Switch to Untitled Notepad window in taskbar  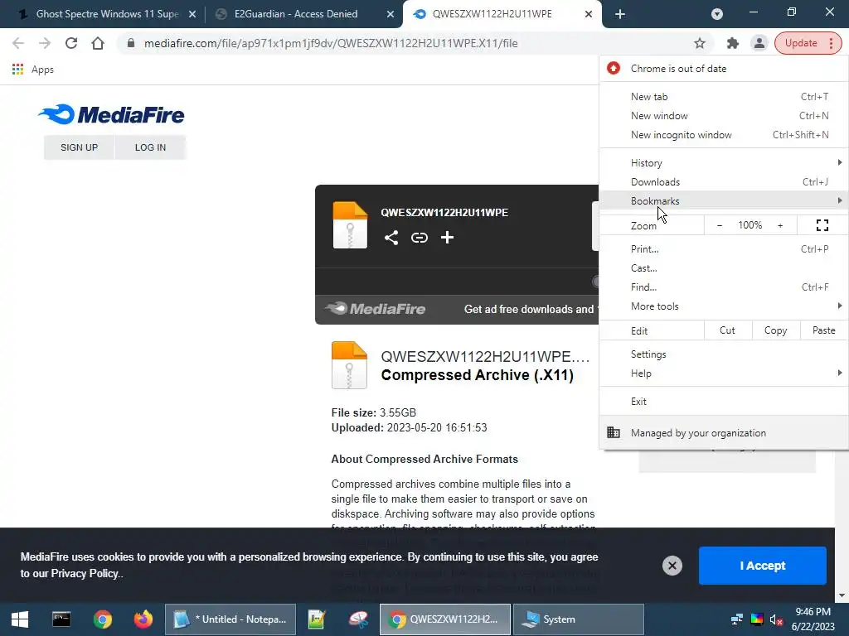tap(230, 619)
